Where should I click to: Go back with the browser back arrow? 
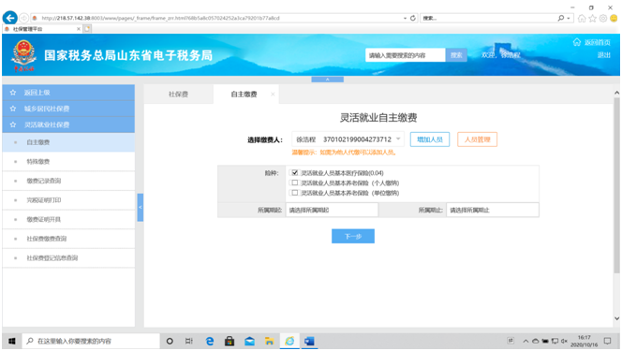10,18
